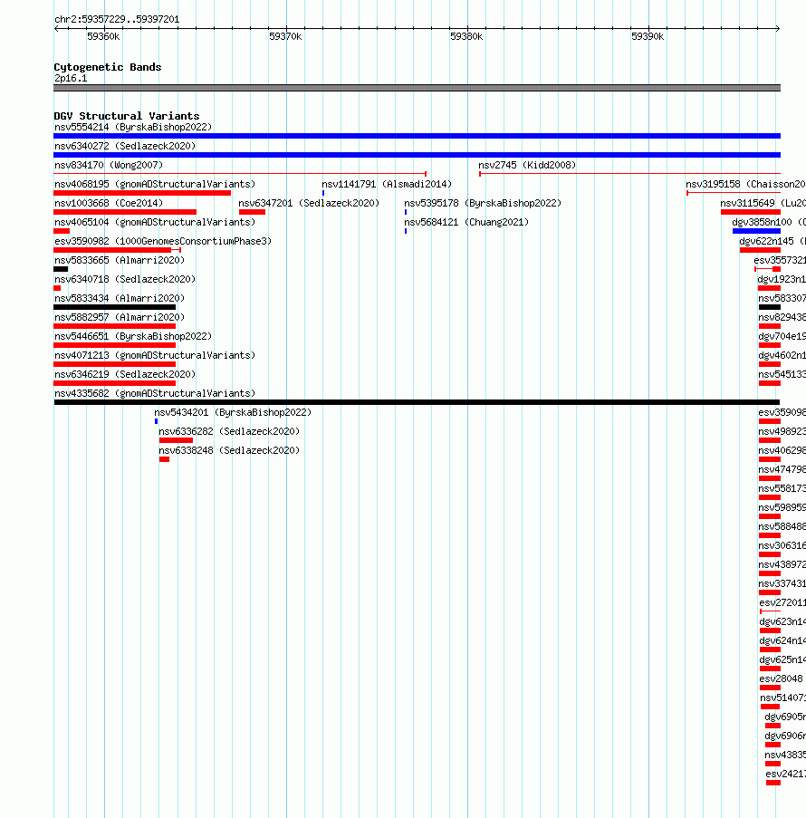806x818 pixels.
Task: Click the chr2:59357229..59397201 coordinate label
Action: tap(117, 19)
